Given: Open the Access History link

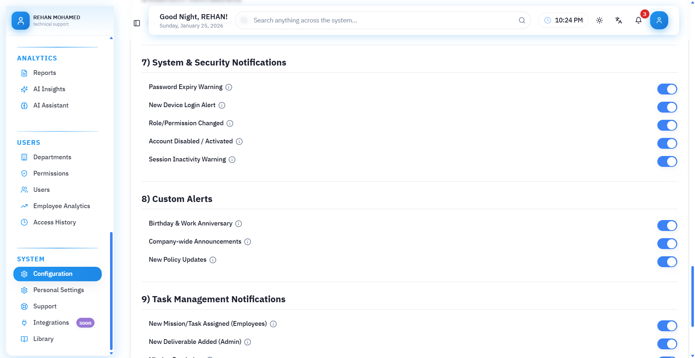Looking at the screenshot, I should [x=54, y=222].
